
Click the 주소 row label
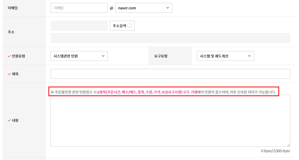tap(11, 32)
